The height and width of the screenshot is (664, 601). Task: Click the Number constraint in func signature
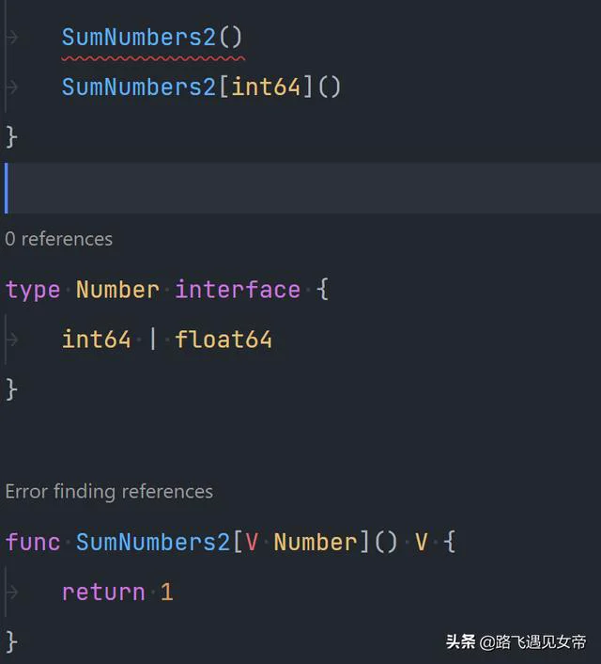click(316, 543)
